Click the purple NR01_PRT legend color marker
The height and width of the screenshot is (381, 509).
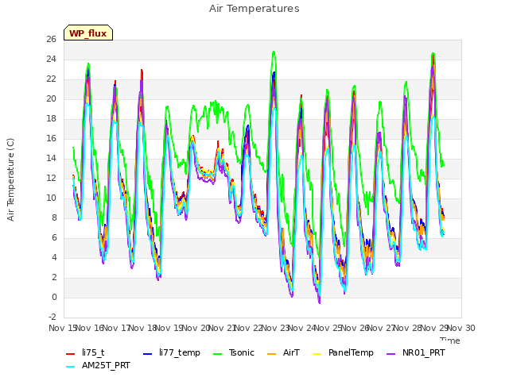pos(390,354)
